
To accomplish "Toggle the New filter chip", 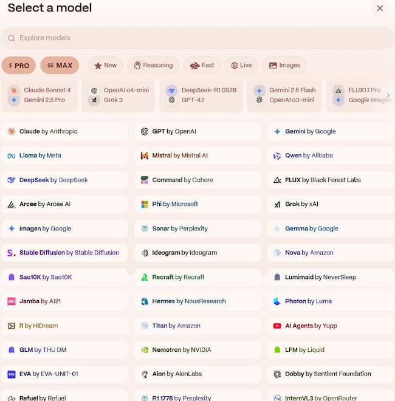I will (x=105, y=65).
